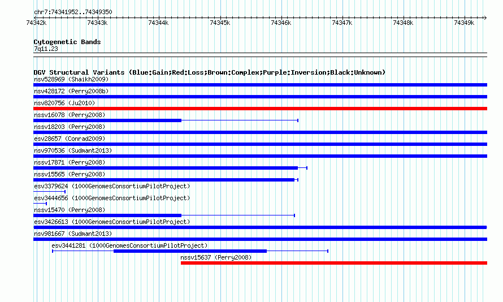Select the nssv16078 thick blue bar
503x302 pixels.
[107, 120]
